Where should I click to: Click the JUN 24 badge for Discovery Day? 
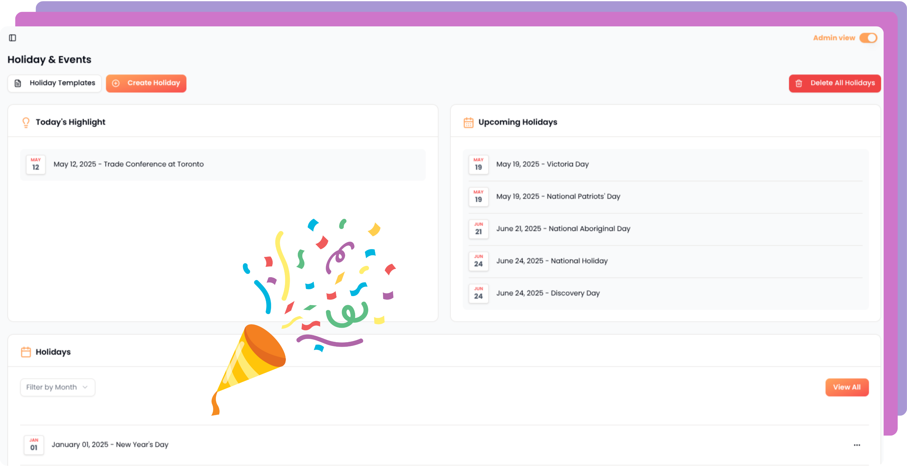tap(478, 293)
